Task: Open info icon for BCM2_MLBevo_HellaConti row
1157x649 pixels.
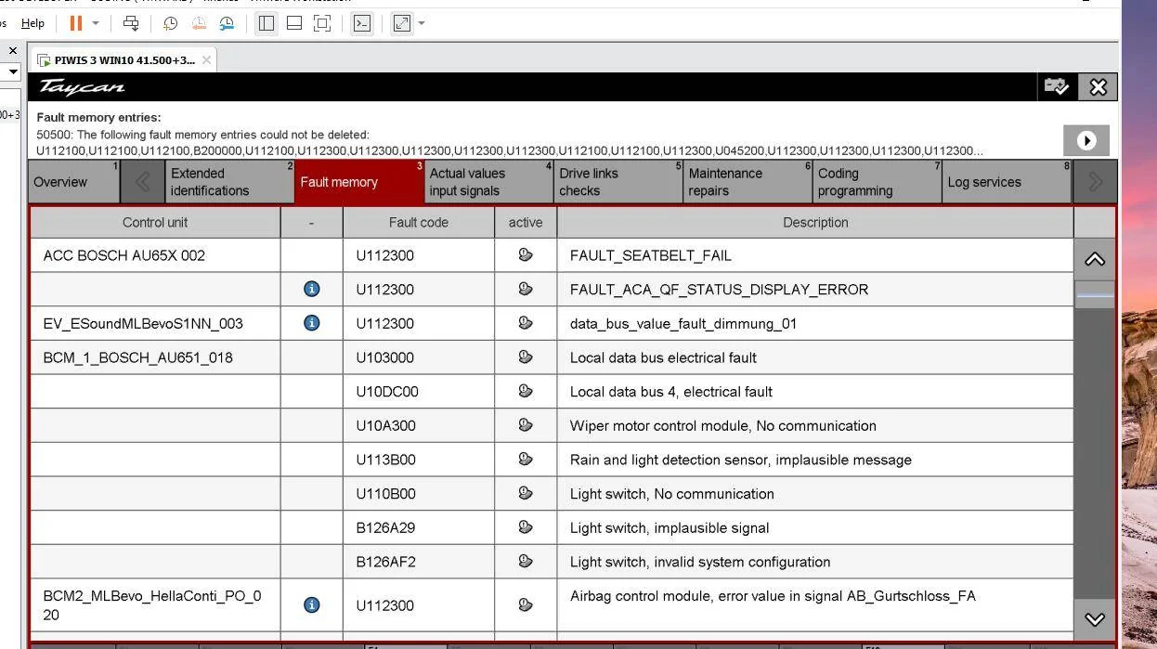Action: 312,604
